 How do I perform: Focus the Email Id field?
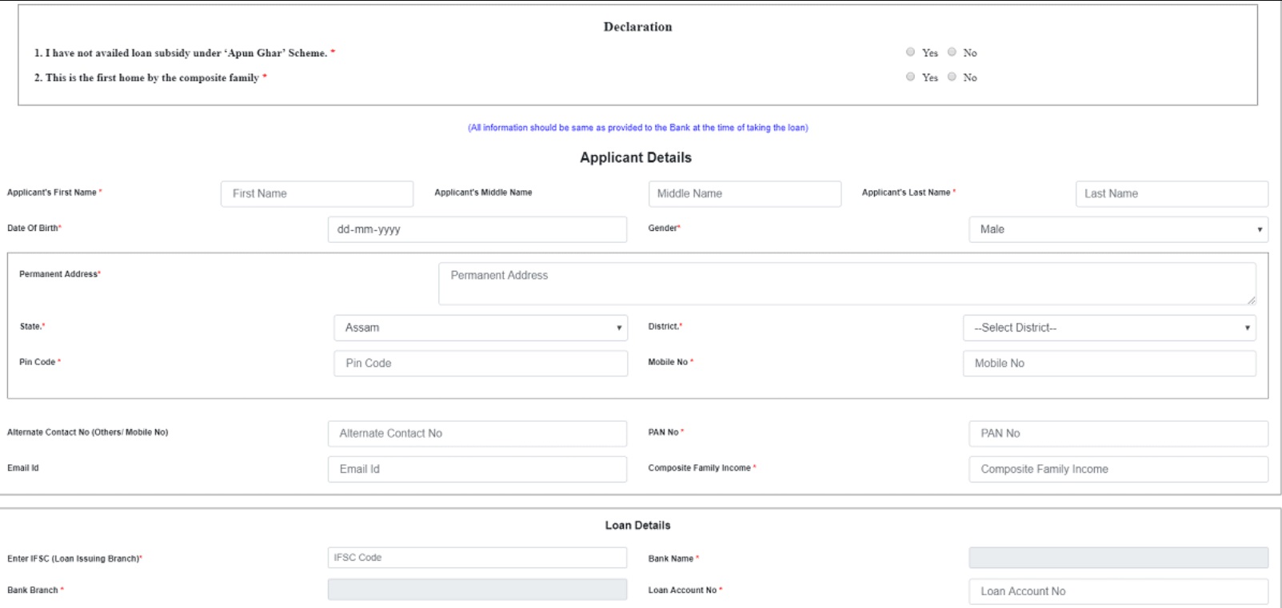(x=477, y=469)
